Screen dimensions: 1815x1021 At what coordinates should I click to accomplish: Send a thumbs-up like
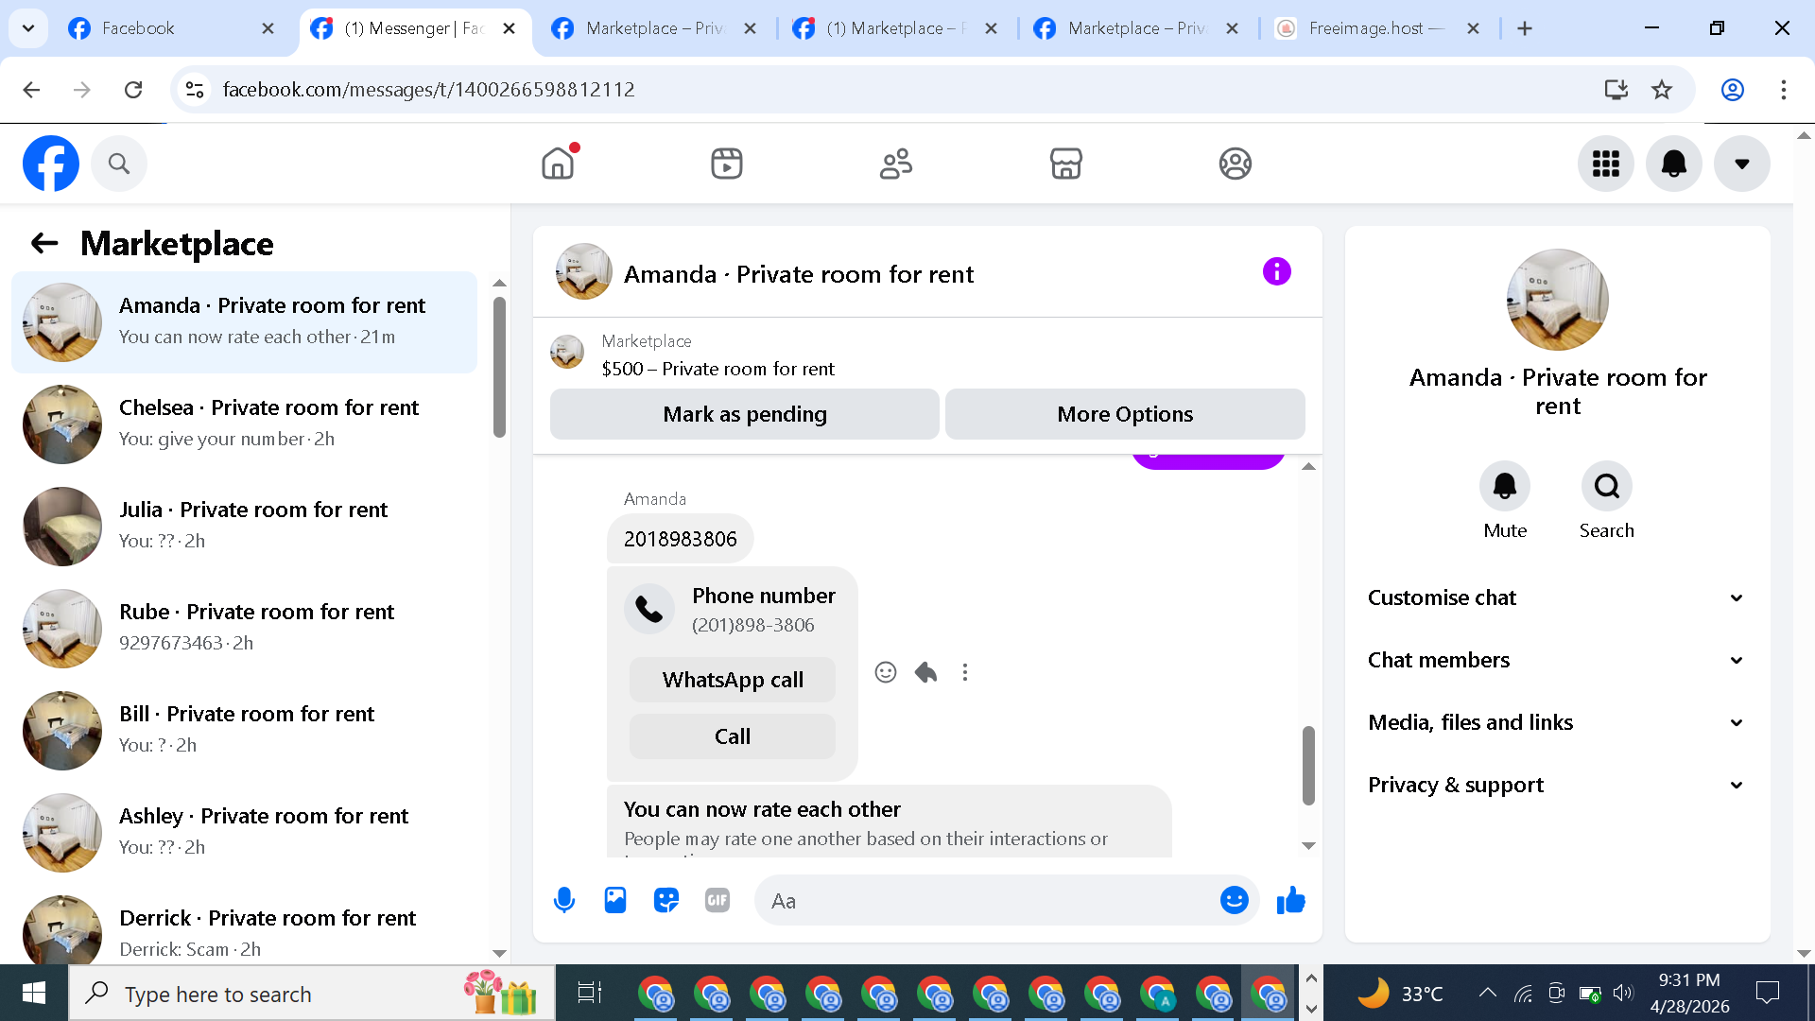pyautogui.click(x=1290, y=900)
